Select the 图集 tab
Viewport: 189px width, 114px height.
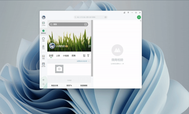pos(73,55)
